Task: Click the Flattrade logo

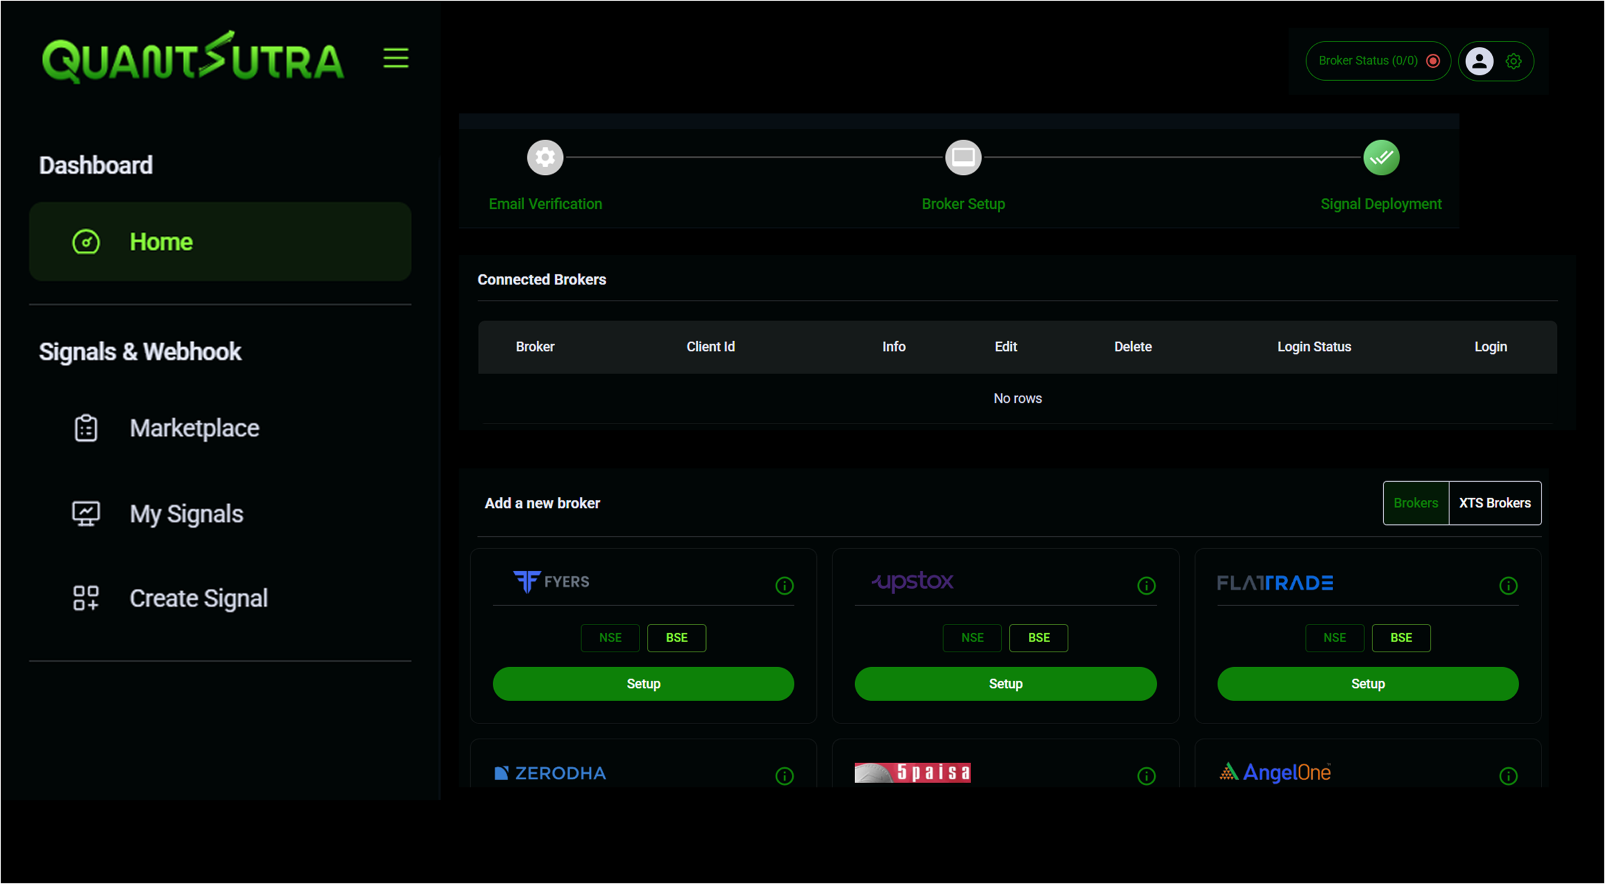Action: (1275, 583)
